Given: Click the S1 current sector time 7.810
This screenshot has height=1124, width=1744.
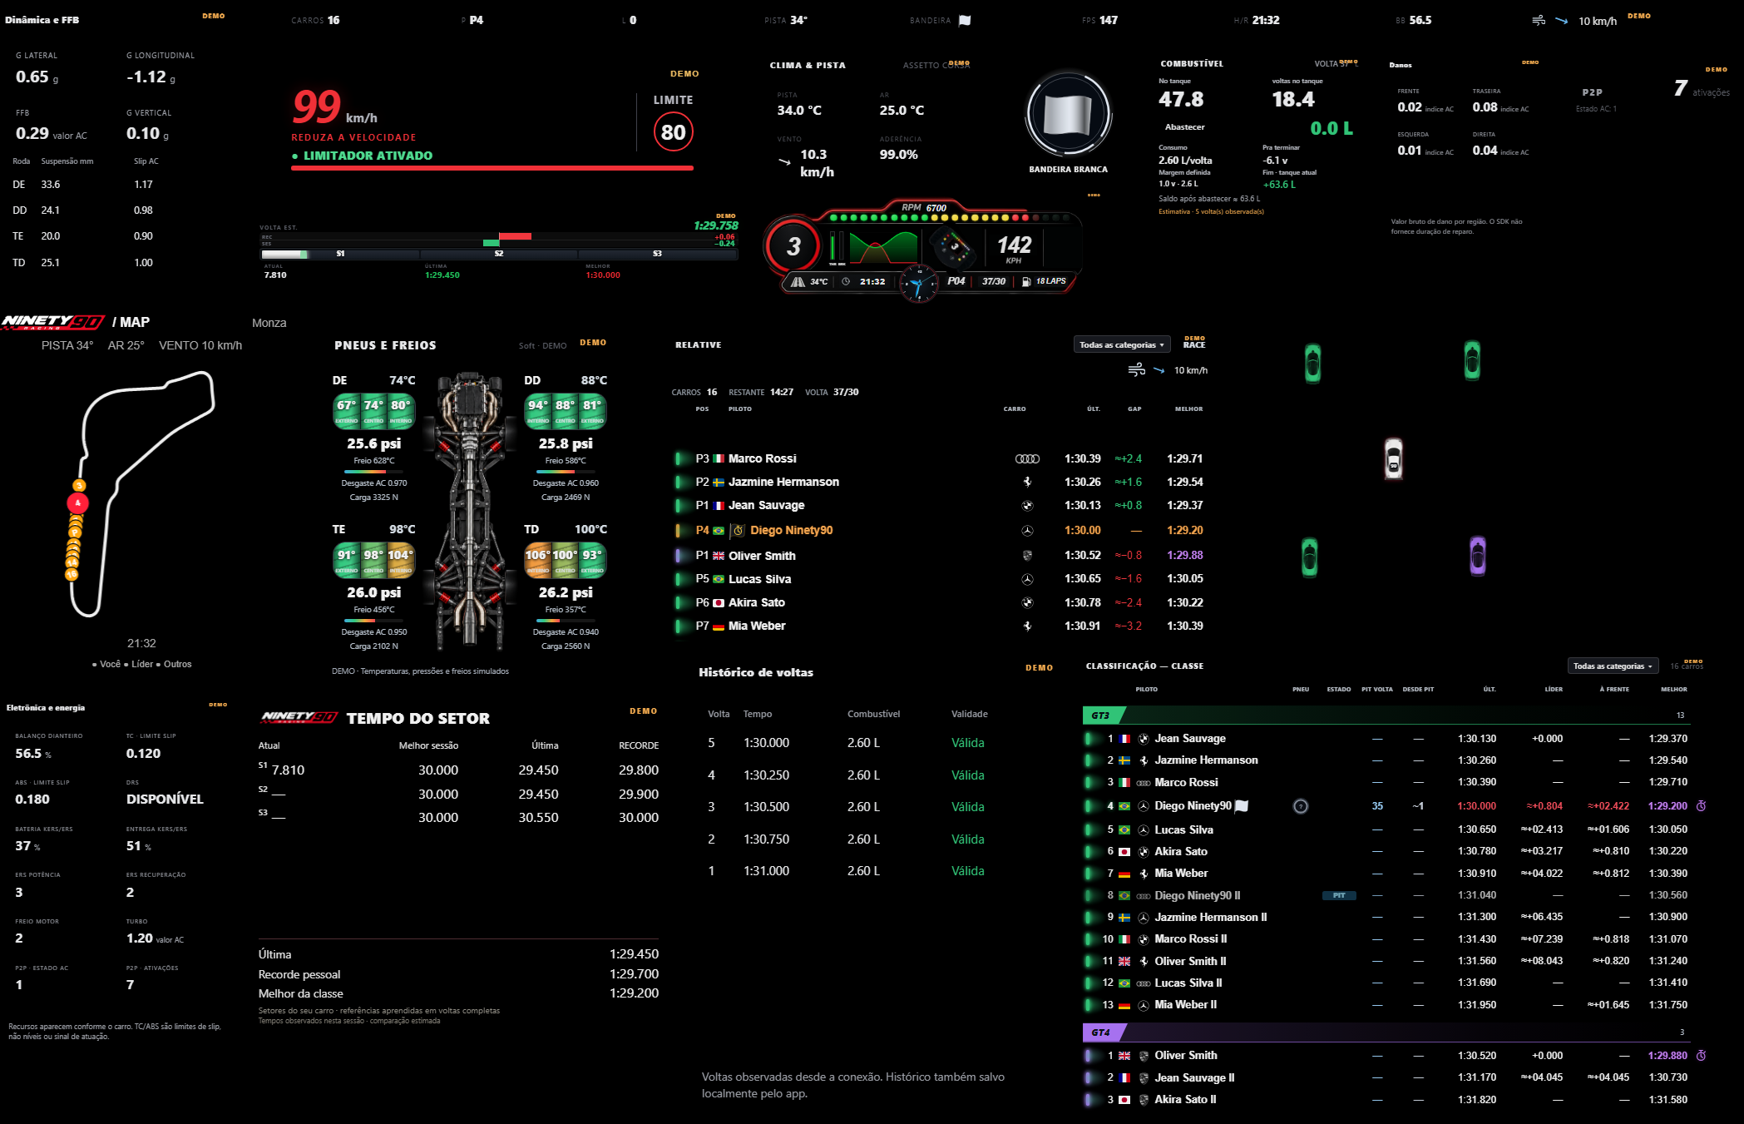Looking at the screenshot, I should point(288,770).
